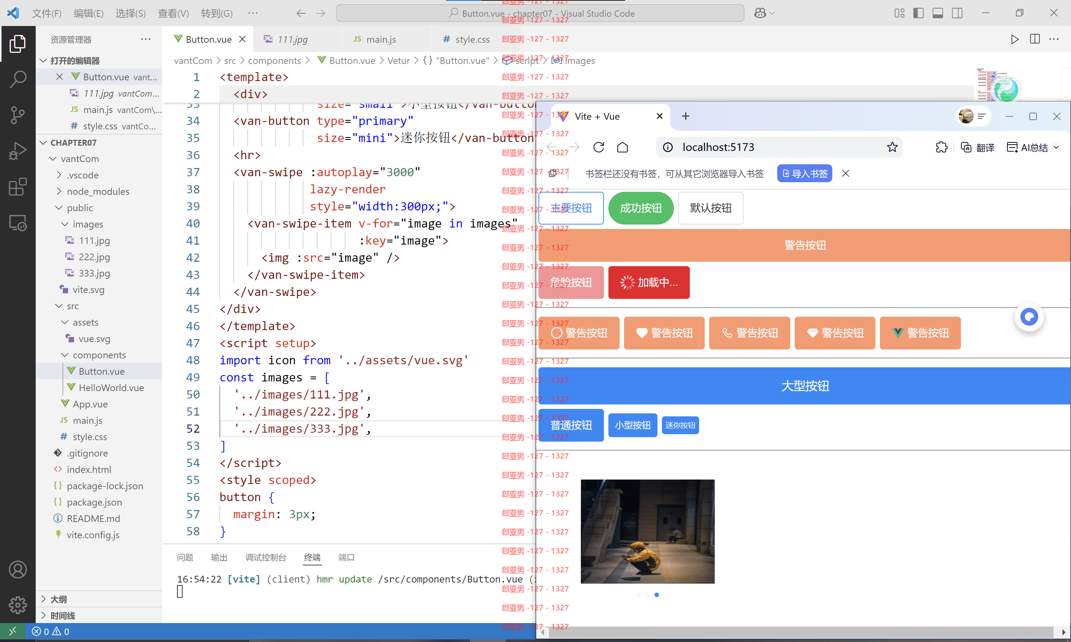Open Explorer panel more actions ellipsis

(145, 39)
